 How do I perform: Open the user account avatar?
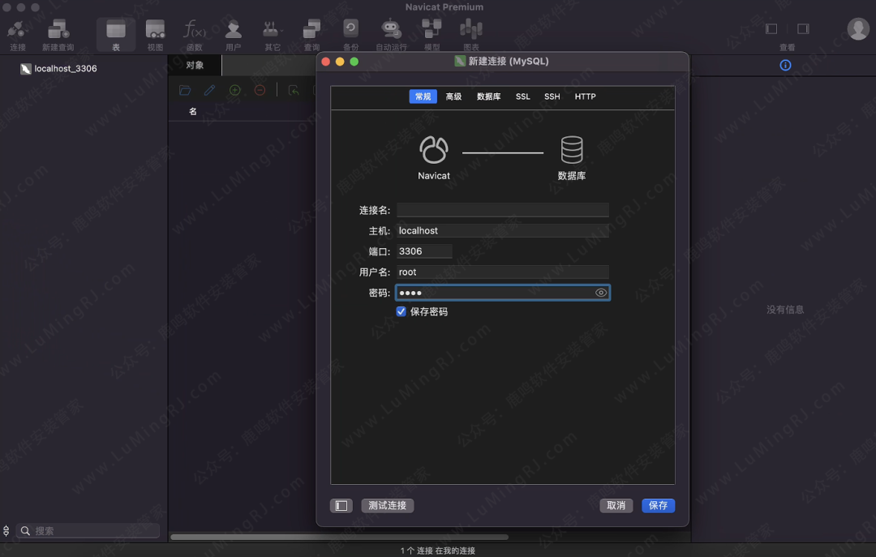(x=858, y=29)
